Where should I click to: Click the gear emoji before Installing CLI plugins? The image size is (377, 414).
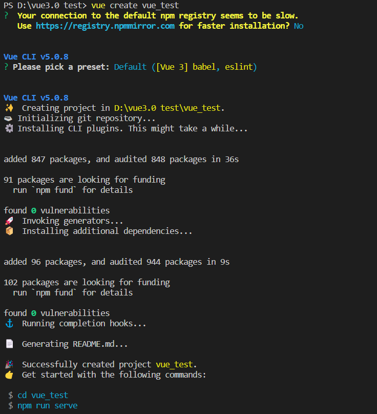[x=9, y=129]
